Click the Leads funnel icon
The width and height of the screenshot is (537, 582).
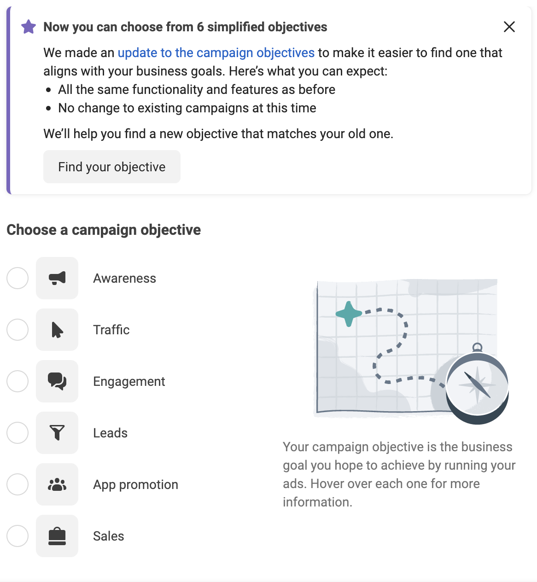click(57, 433)
